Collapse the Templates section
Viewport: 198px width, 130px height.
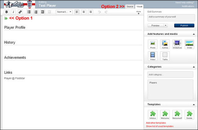194,105
